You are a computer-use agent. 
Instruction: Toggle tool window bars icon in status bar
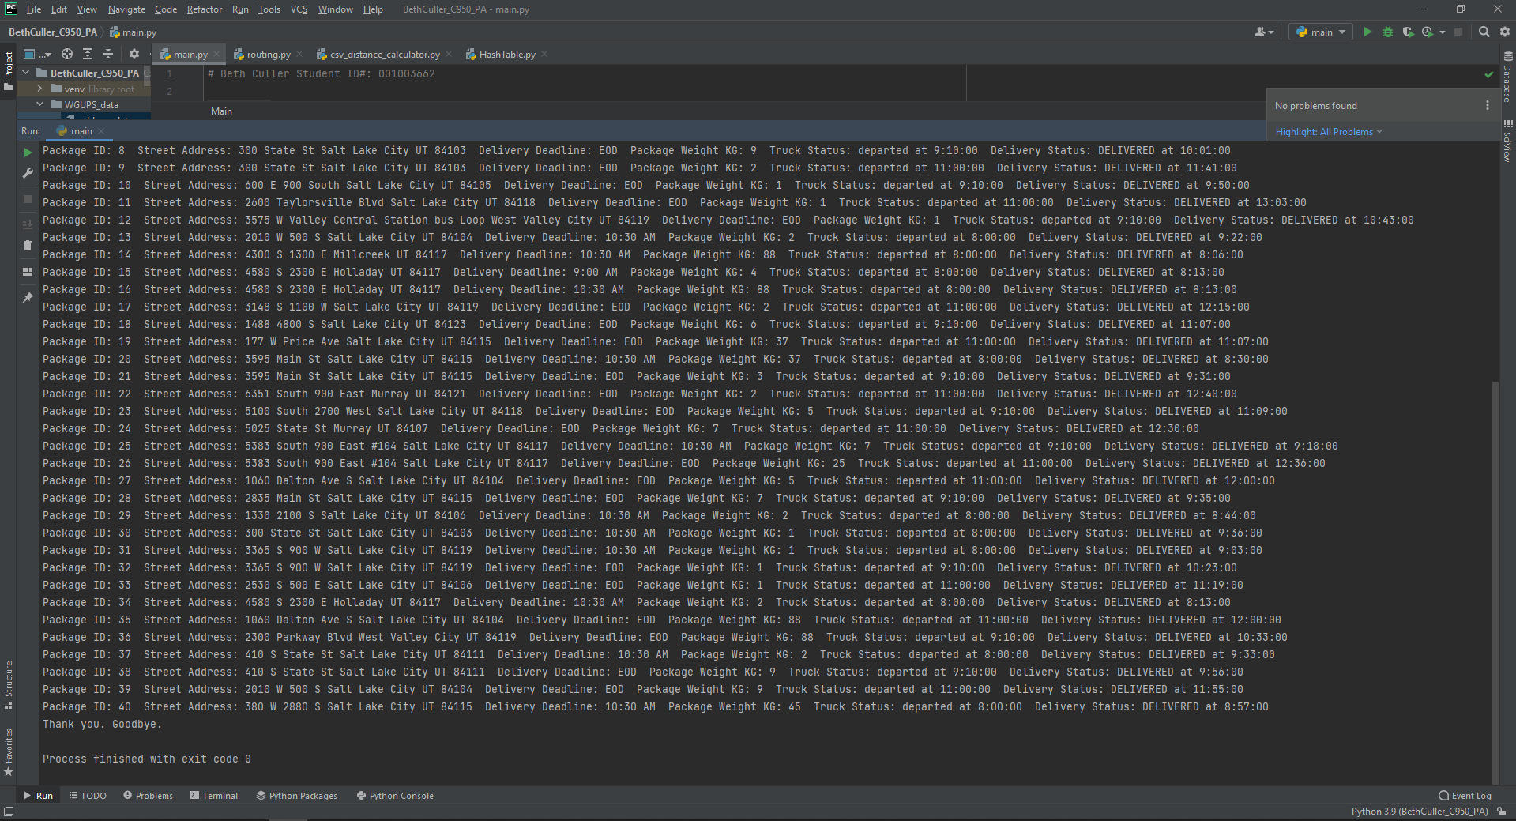pyautogui.click(x=9, y=812)
